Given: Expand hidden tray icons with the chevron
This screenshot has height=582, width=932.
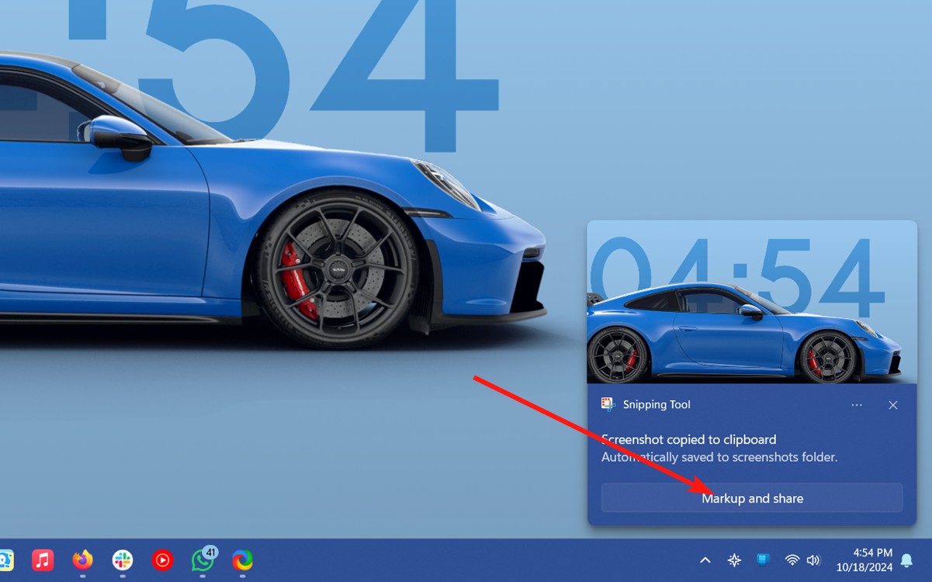Looking at the screenshot, I should [705, 560].
